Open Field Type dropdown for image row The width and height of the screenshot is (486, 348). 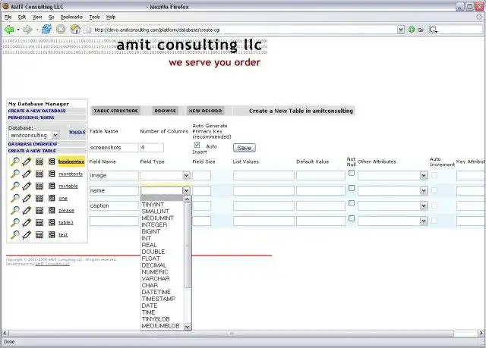[166, 175]
